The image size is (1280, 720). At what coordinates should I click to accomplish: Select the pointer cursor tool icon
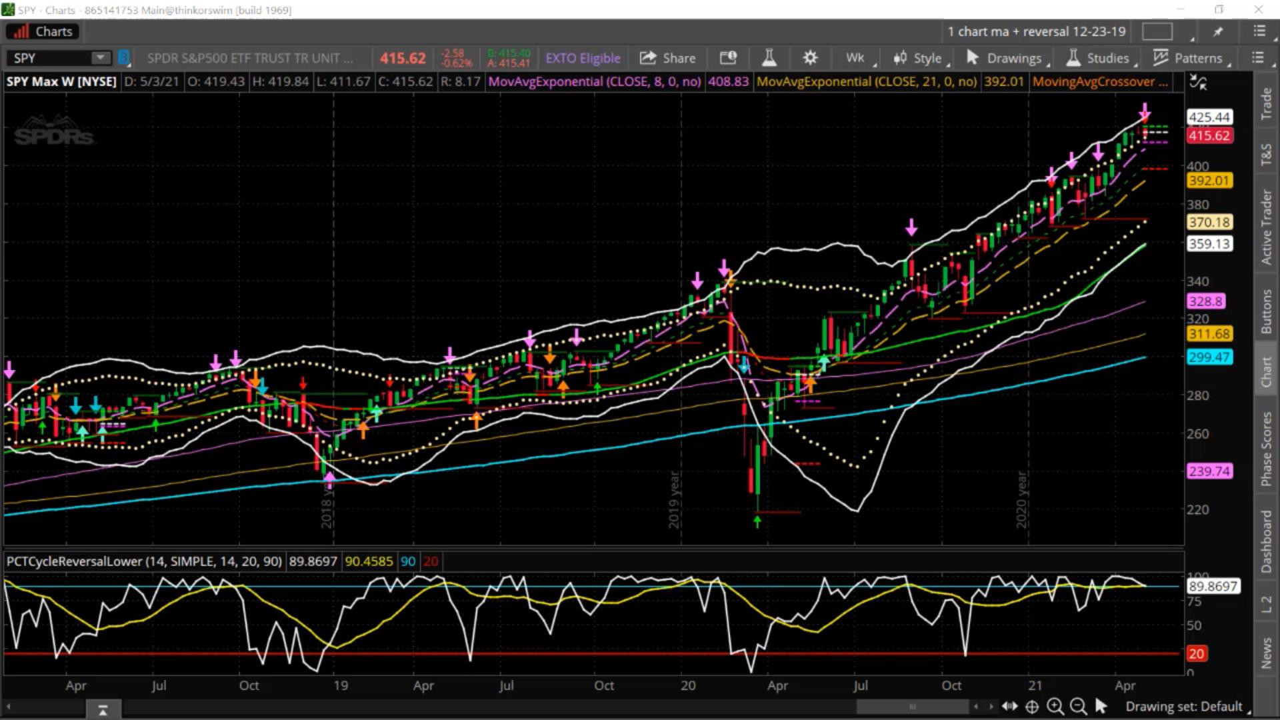pyautogui.click(x=1101, y=706)
